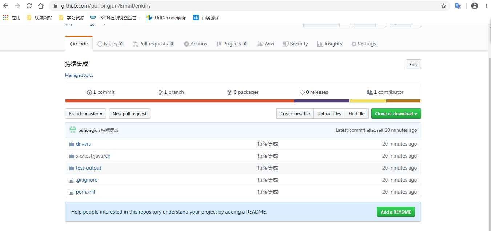Switch to the Code tab
The width and height of the screenshot is (491, 231).
[79, 44]
